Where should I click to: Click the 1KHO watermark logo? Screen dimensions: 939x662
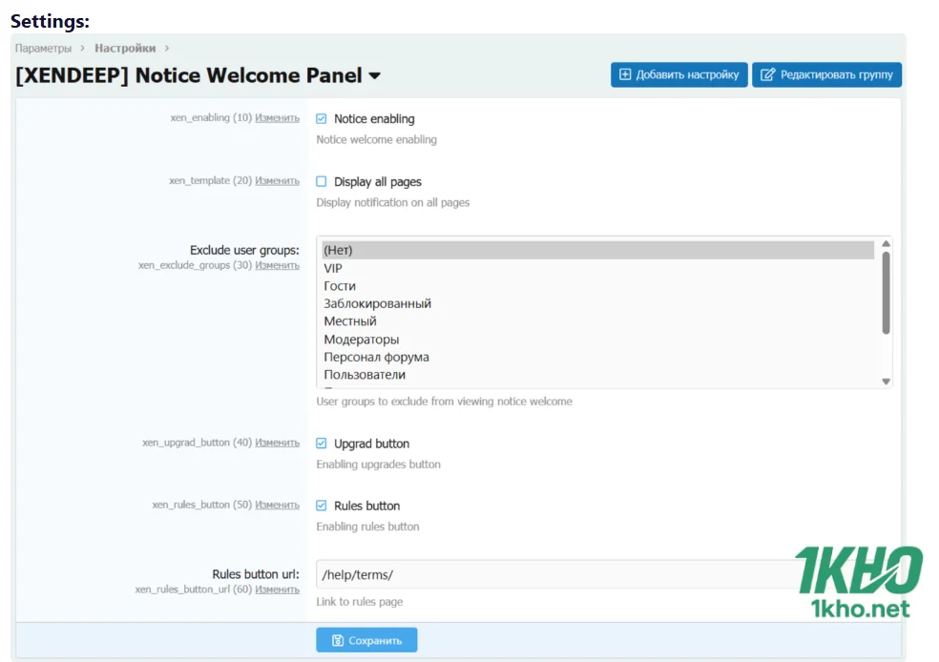click(859, 582)
